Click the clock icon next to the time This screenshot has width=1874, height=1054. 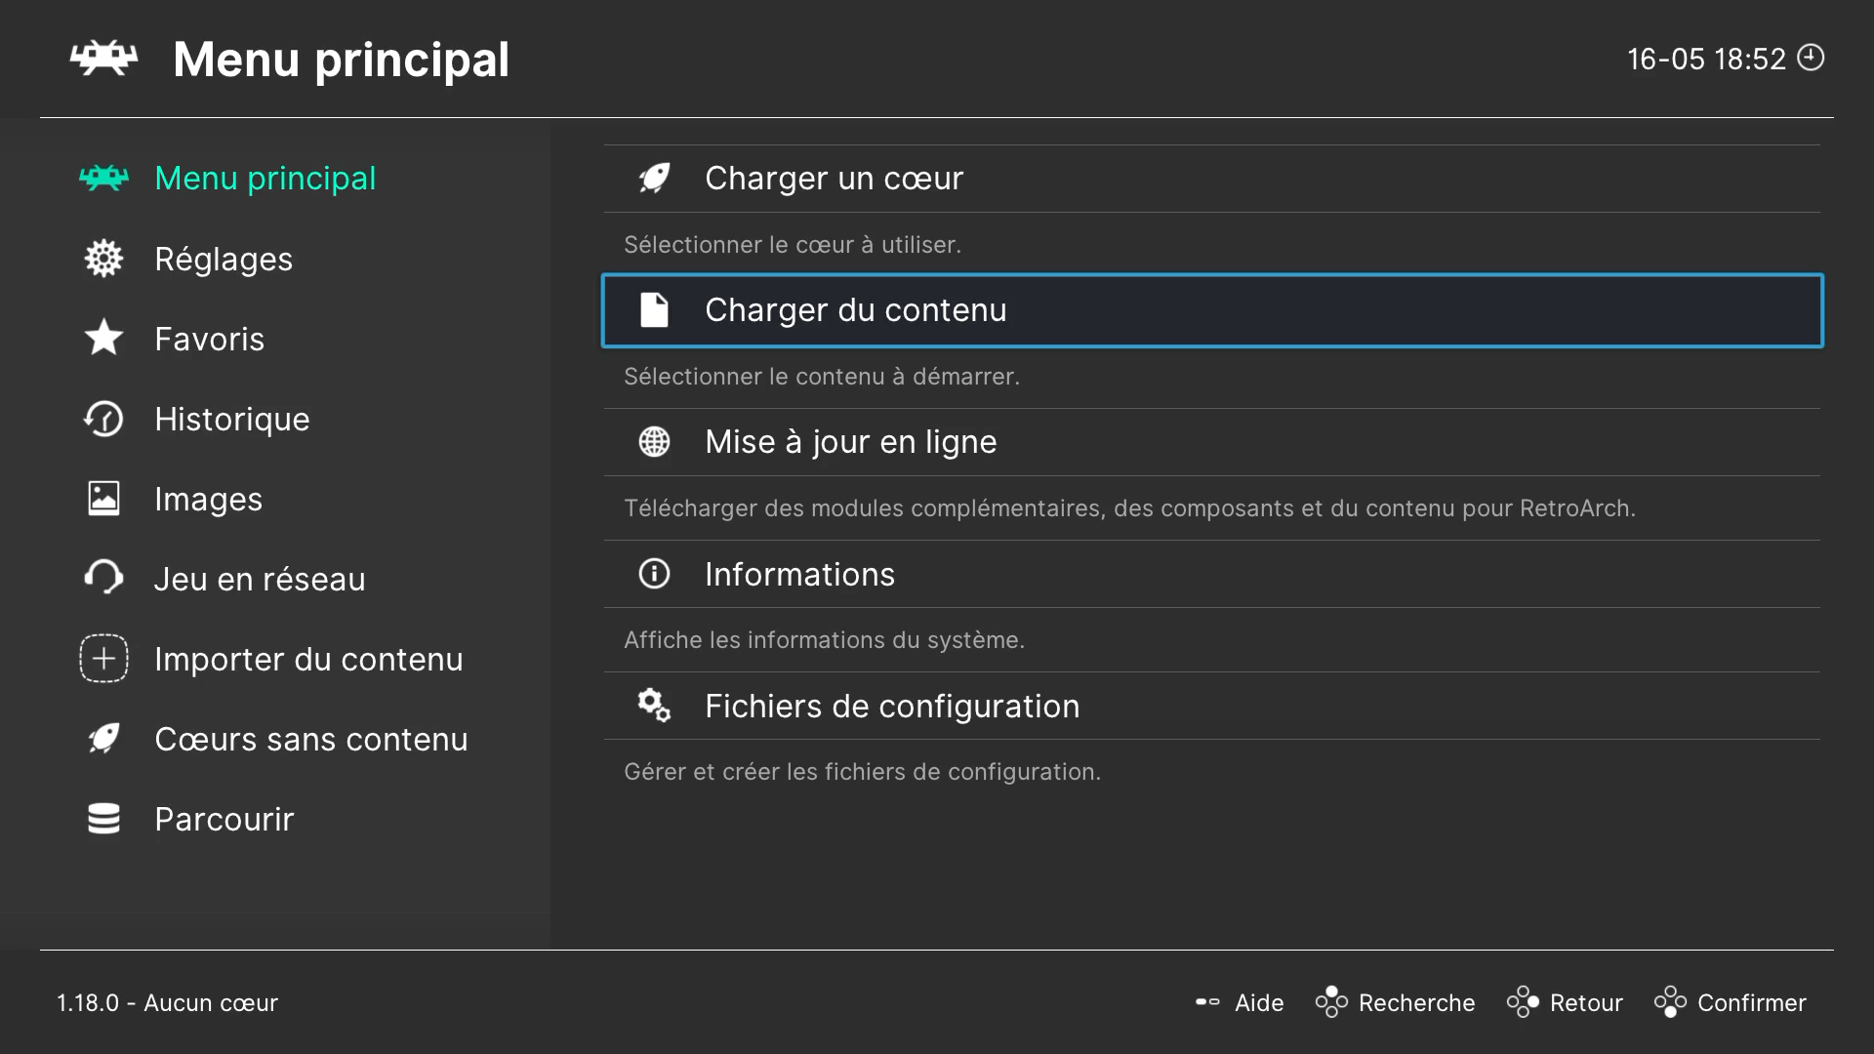pos(1811,58)
